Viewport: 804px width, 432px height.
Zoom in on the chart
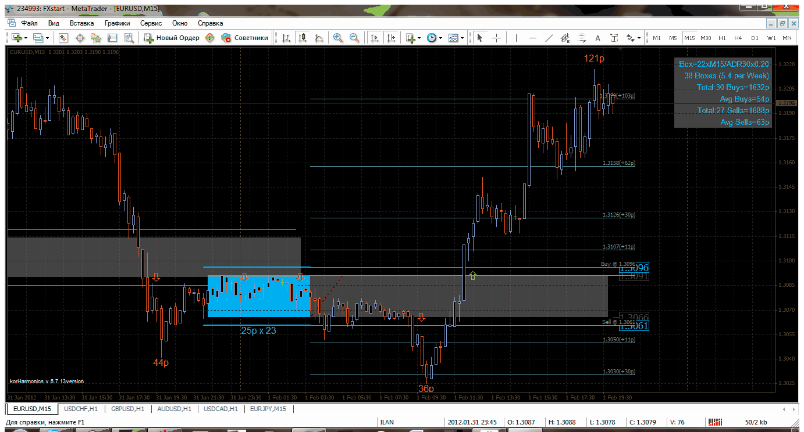pos(338,38)
